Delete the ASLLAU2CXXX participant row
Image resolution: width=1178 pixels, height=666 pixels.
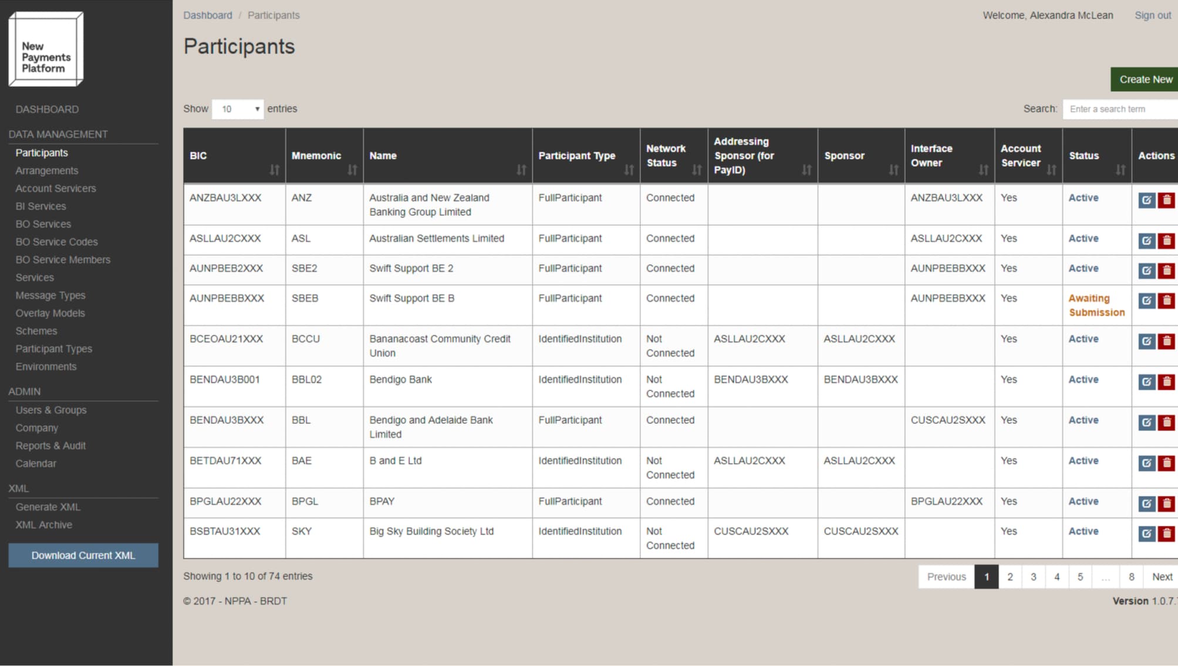click(x=1167, y=241)
